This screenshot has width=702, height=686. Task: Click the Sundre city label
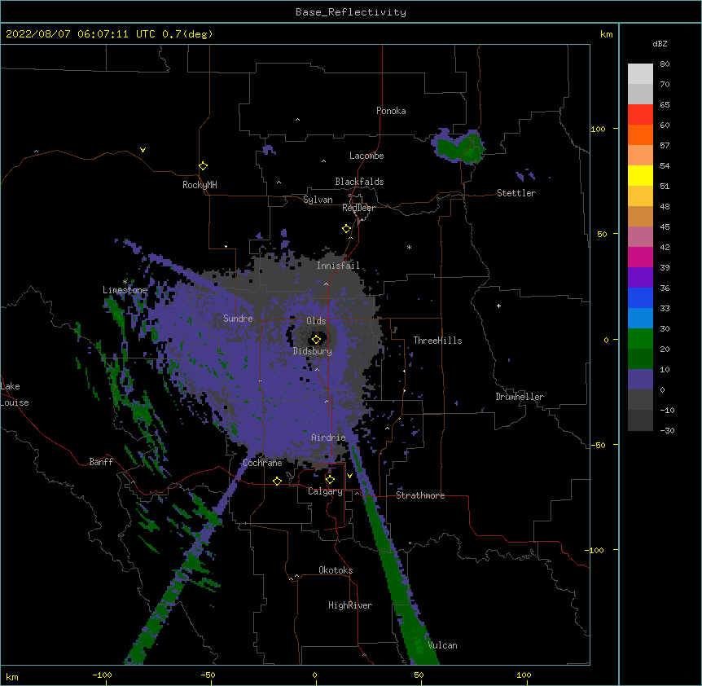(238, 319)
